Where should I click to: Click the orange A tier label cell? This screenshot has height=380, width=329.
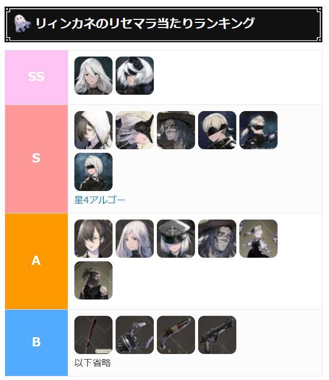[36, 261]
